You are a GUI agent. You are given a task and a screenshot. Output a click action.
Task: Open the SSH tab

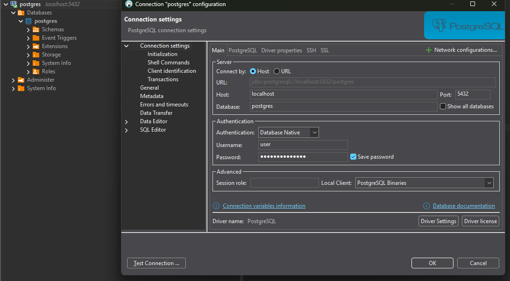[311, 50]
